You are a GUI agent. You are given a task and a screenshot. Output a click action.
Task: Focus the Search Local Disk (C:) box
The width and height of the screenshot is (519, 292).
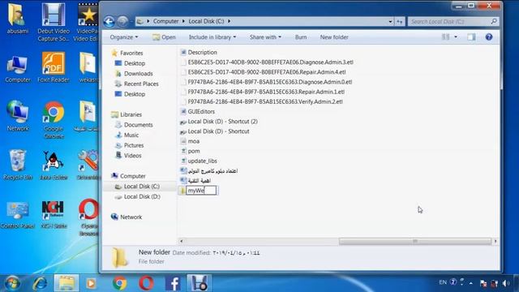[x=453, y=22]
